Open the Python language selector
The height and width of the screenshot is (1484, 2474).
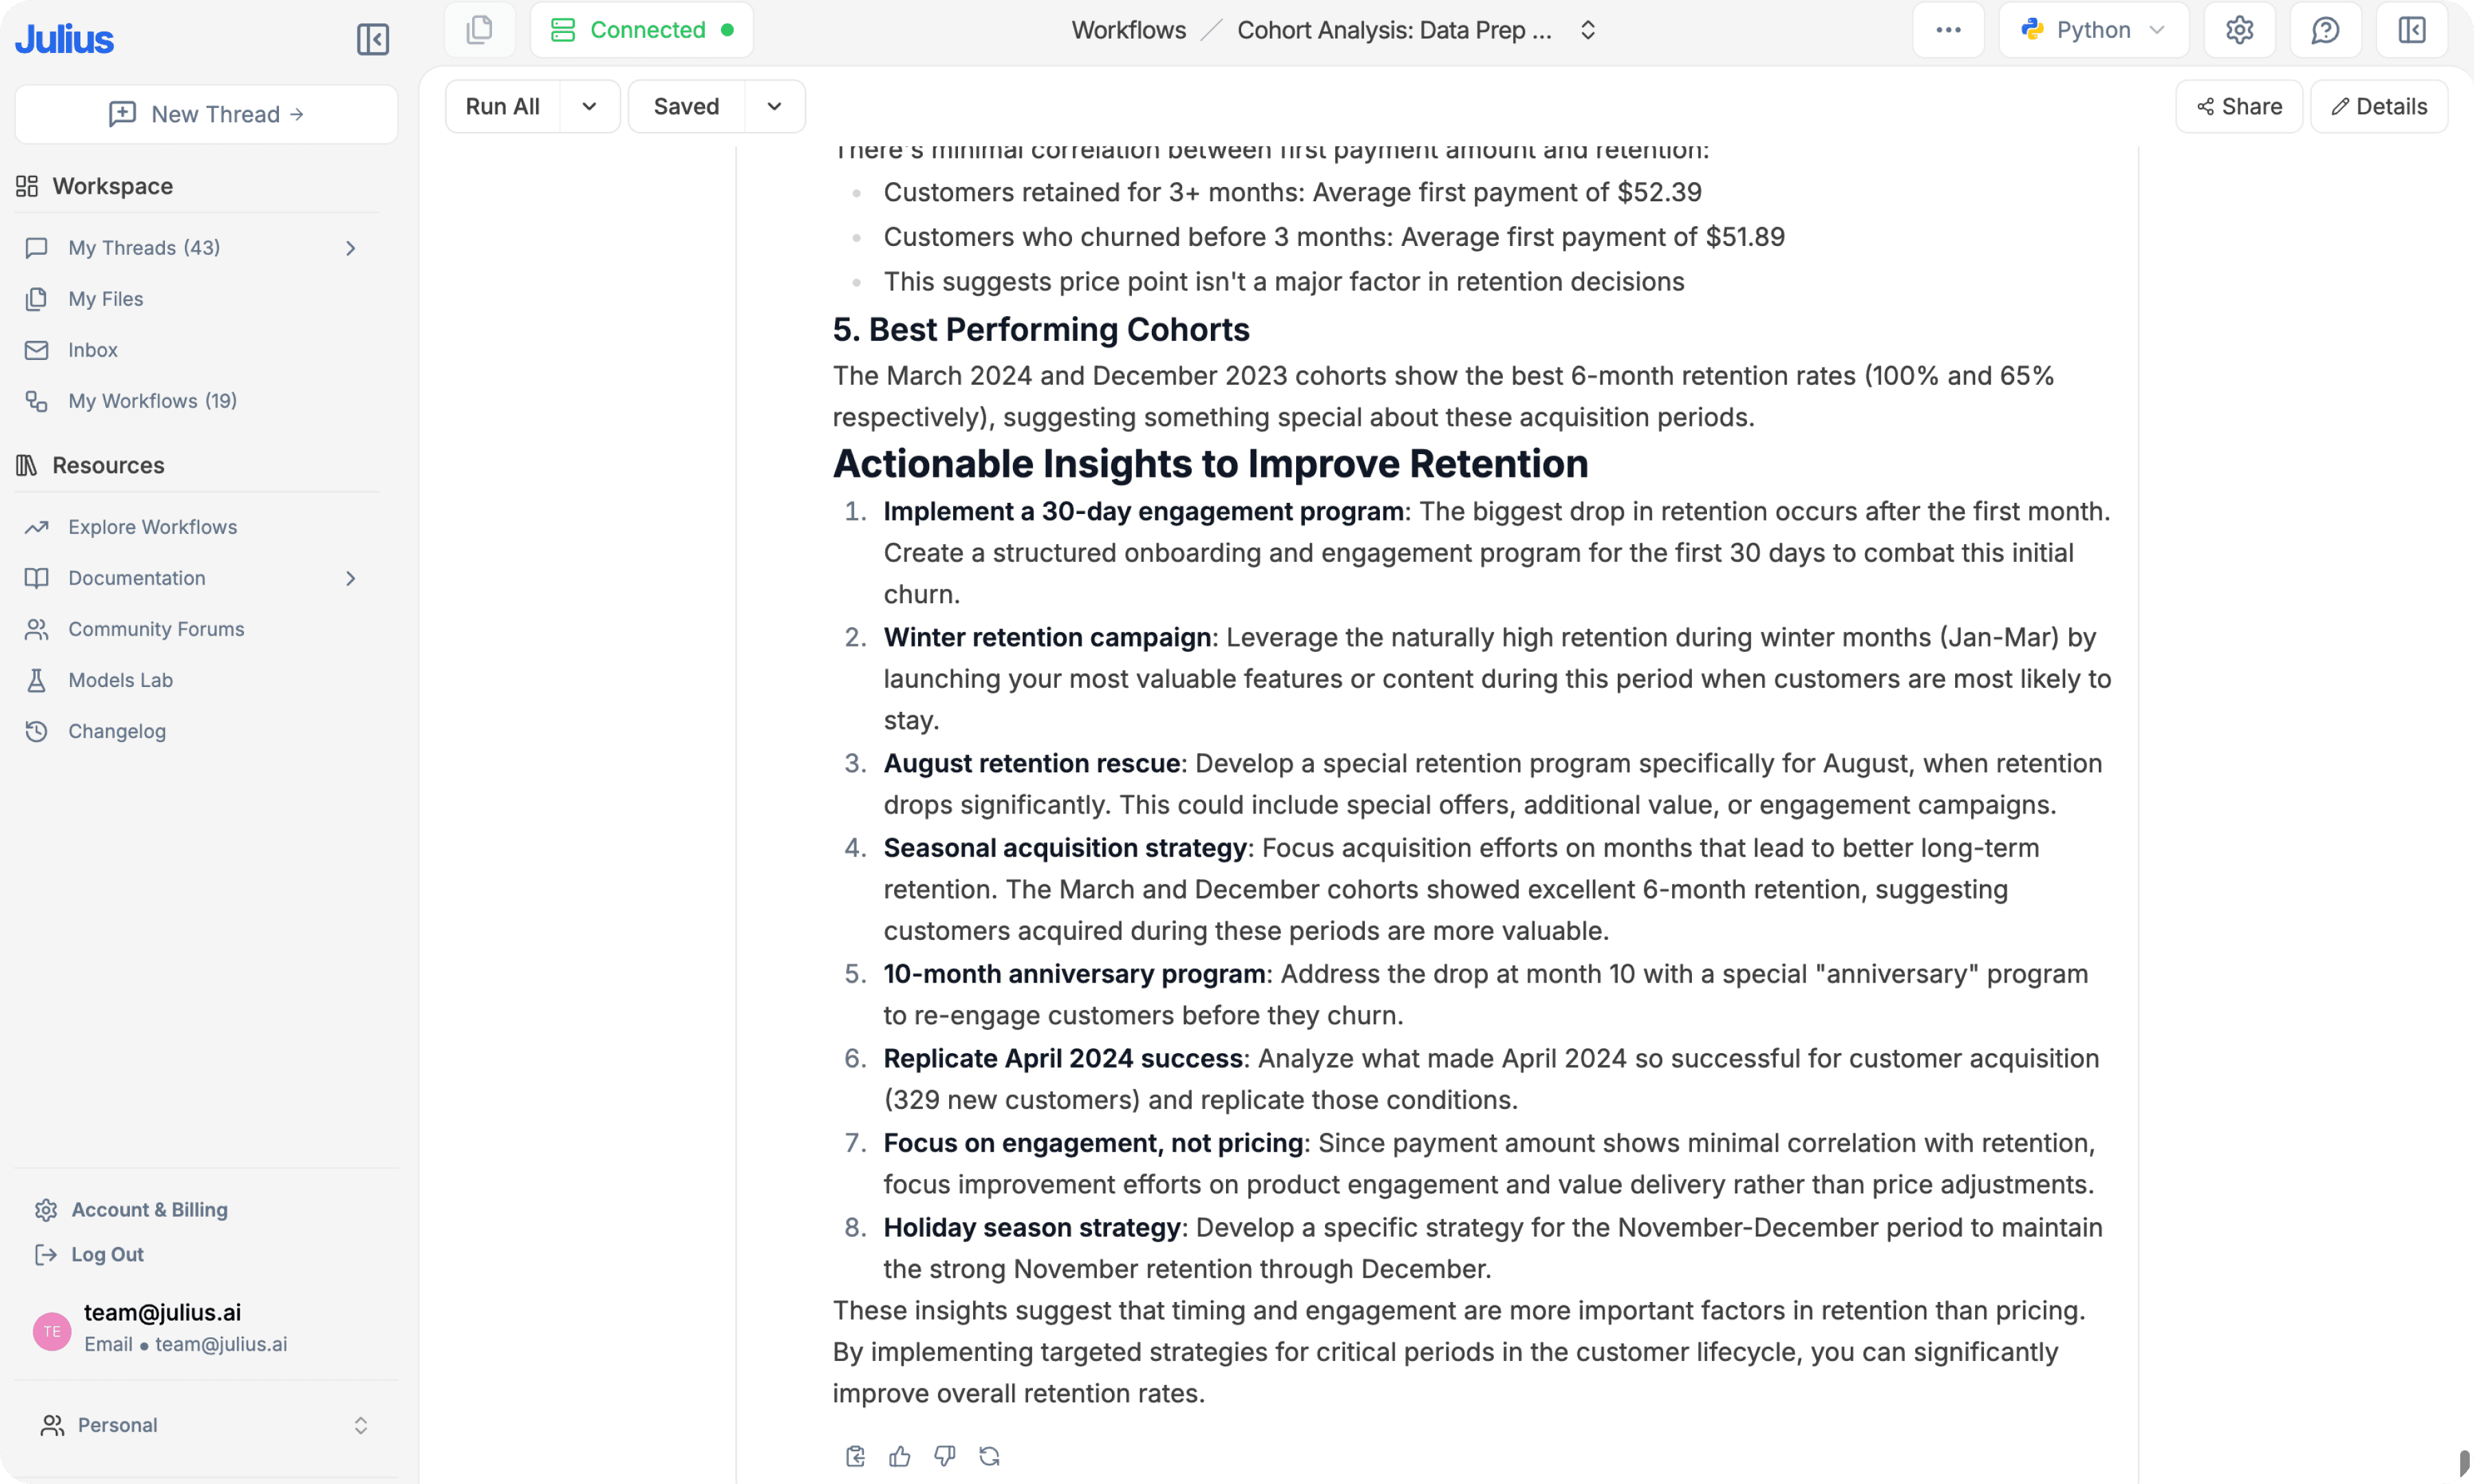2093,30
